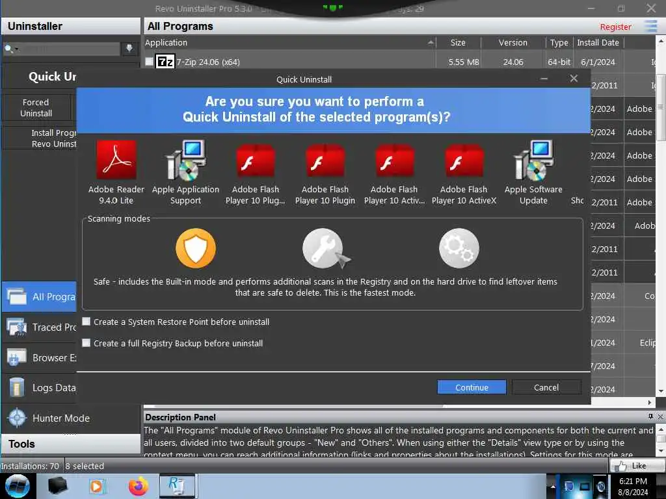
Task: Open Traced Programs in the sidebar
Action: pyautogui.click(x=40, y=327)
